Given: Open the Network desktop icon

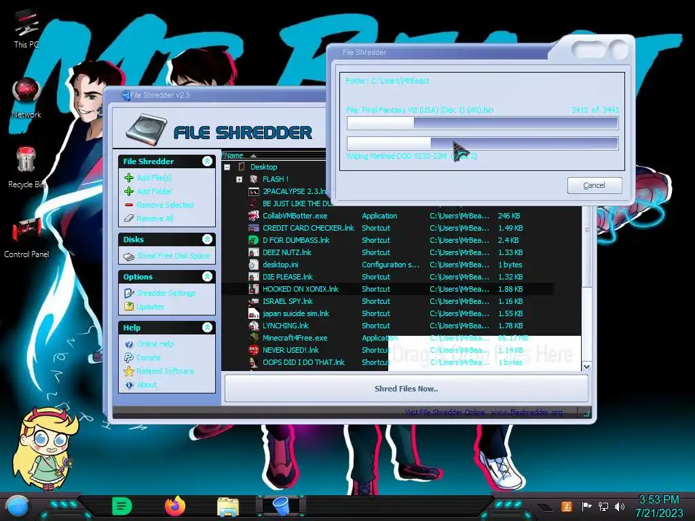Looking at the screenshot, I should point(26,98).
